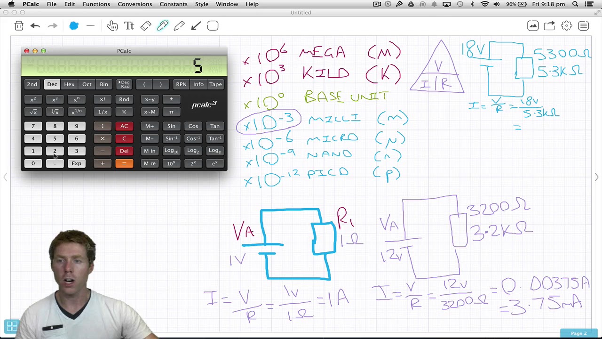
Task: Click the Info button in PCalc
Action: click(x=198, y=84)
